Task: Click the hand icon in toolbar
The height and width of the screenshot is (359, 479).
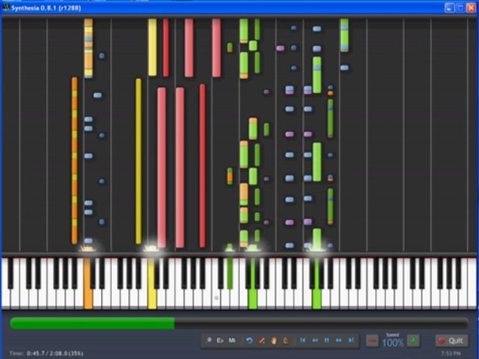Action: click(273, 341)
